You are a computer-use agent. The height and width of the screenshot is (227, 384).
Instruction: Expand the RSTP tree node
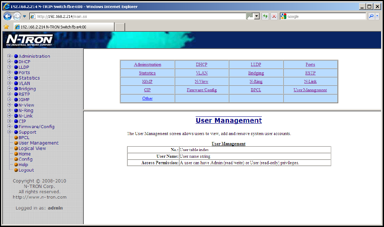coord(9,94)
